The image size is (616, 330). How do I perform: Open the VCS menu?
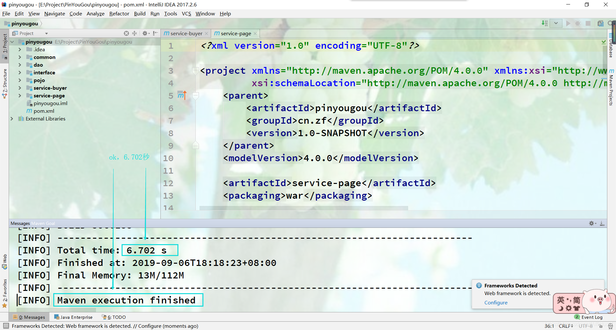tap(186, 13)
